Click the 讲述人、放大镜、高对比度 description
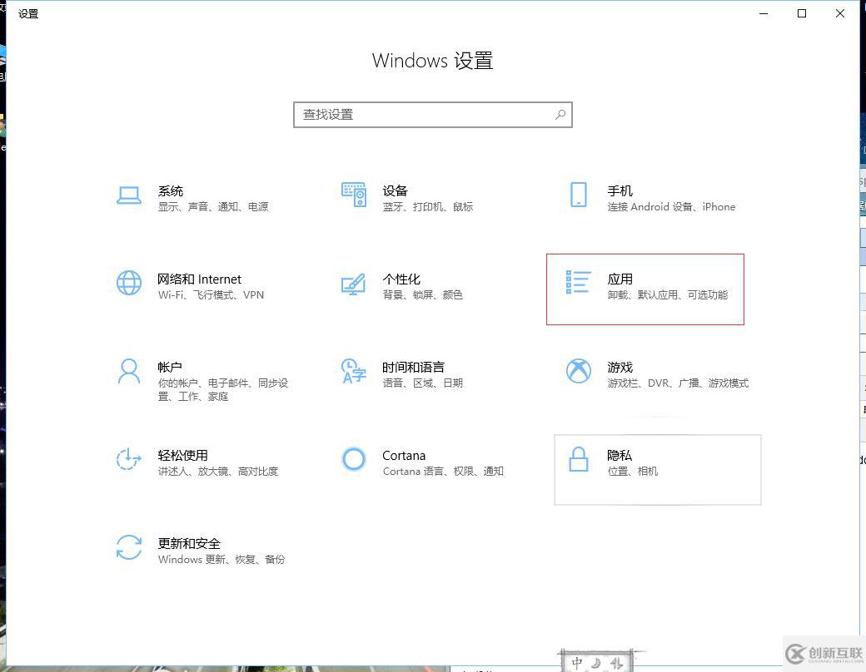Screen dimensions: 866x672 (x=218, y=472)
